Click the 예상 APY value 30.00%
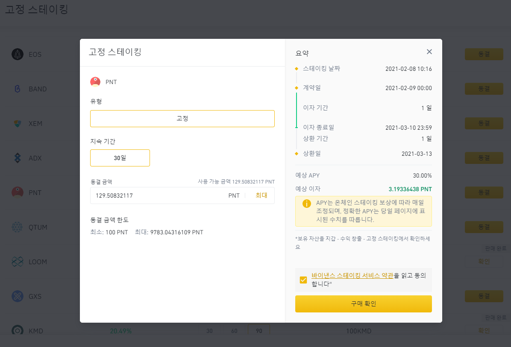Viewport: 511px width, 347px height. pyautogui.click(x=422, y=175)
